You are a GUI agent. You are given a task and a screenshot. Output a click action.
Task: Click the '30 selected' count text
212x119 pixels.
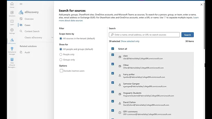114,41
